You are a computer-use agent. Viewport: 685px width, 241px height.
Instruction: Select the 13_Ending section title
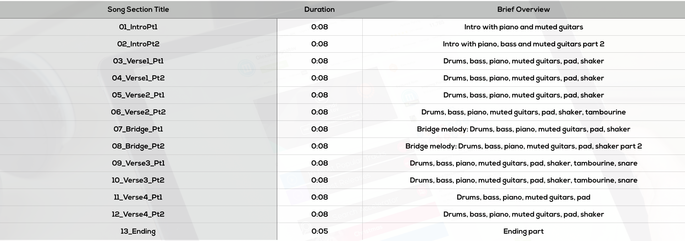(x=138, y=231)
